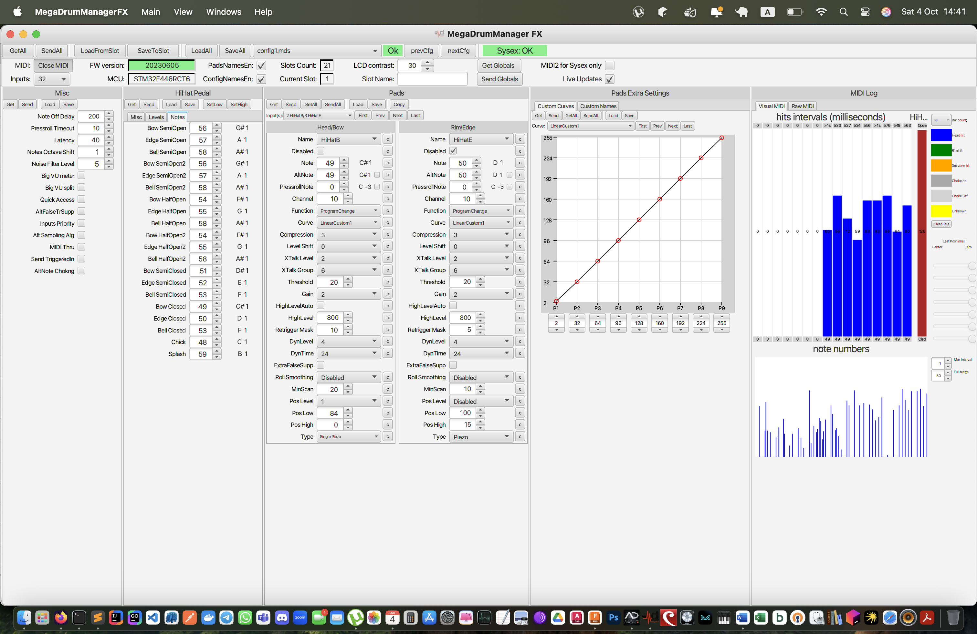
Task: Open Discord from the Dock
Action: 282,617
